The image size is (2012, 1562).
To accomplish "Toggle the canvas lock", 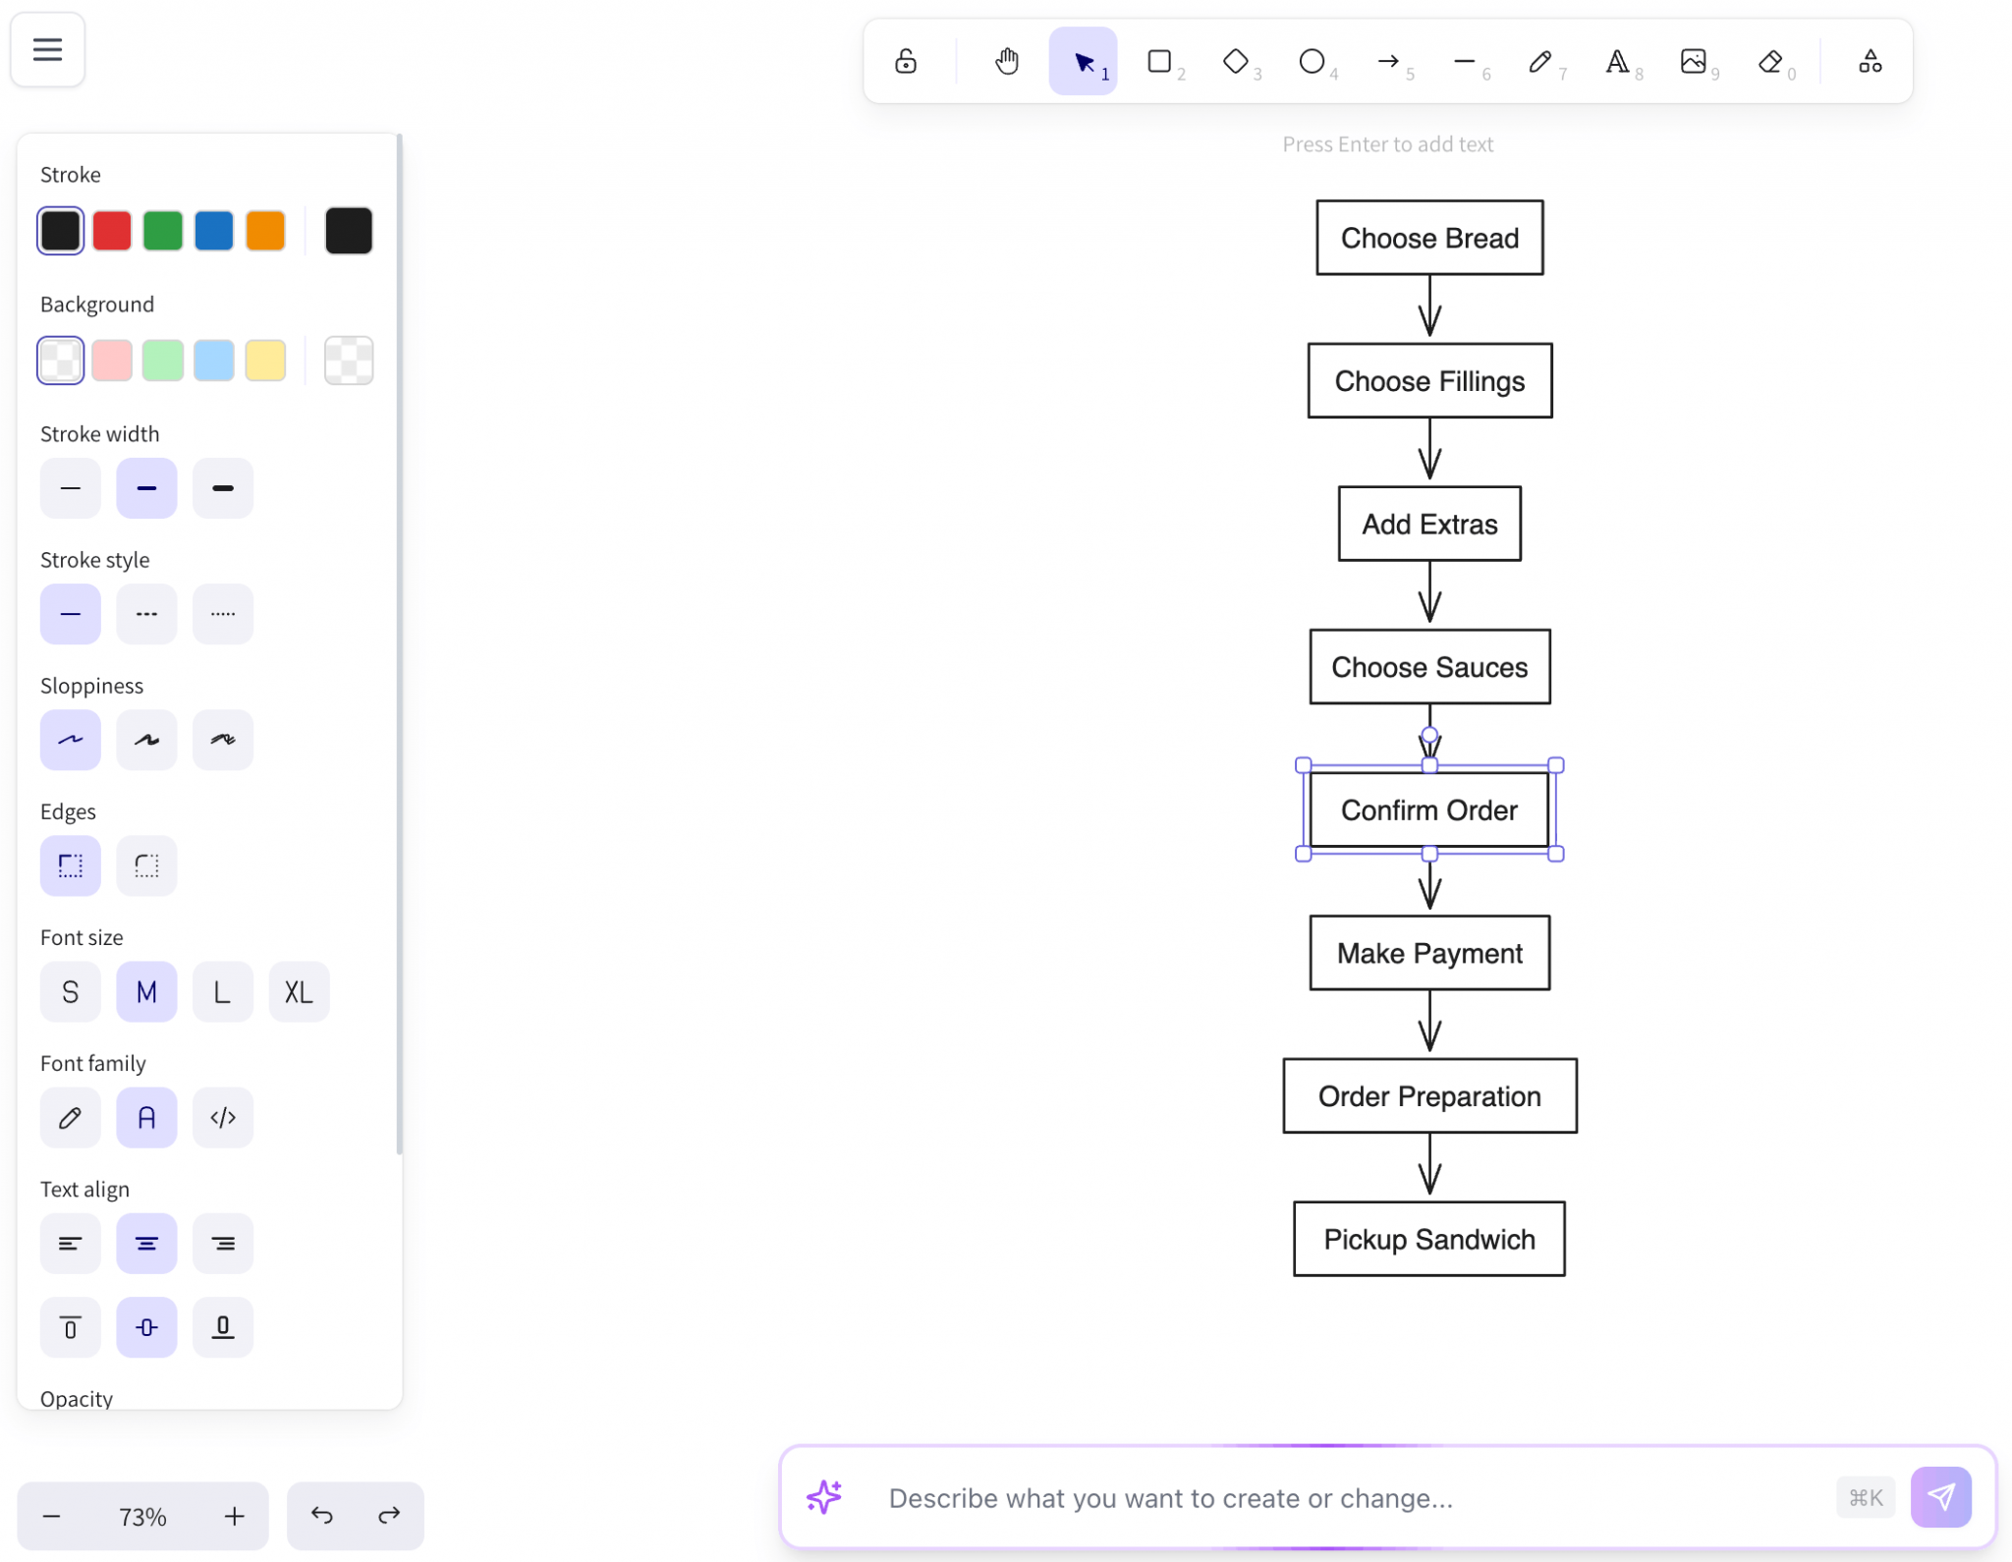I will point(904,60).
